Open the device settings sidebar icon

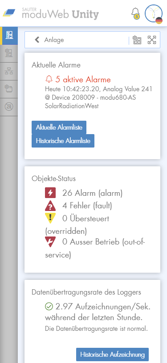(9, 89)
